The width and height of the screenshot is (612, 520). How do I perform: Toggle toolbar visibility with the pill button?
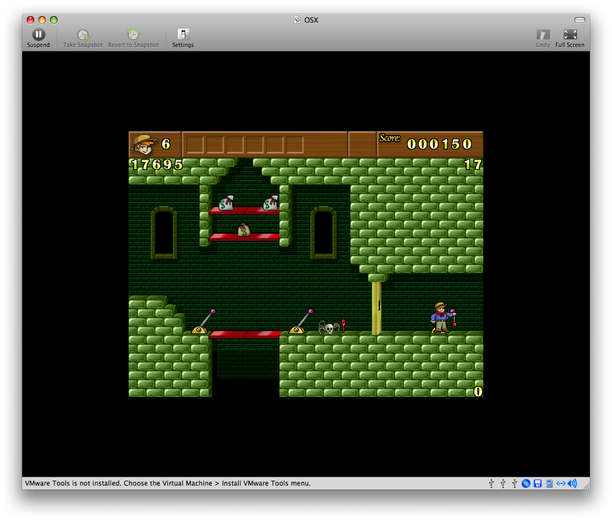click(580, 20)
